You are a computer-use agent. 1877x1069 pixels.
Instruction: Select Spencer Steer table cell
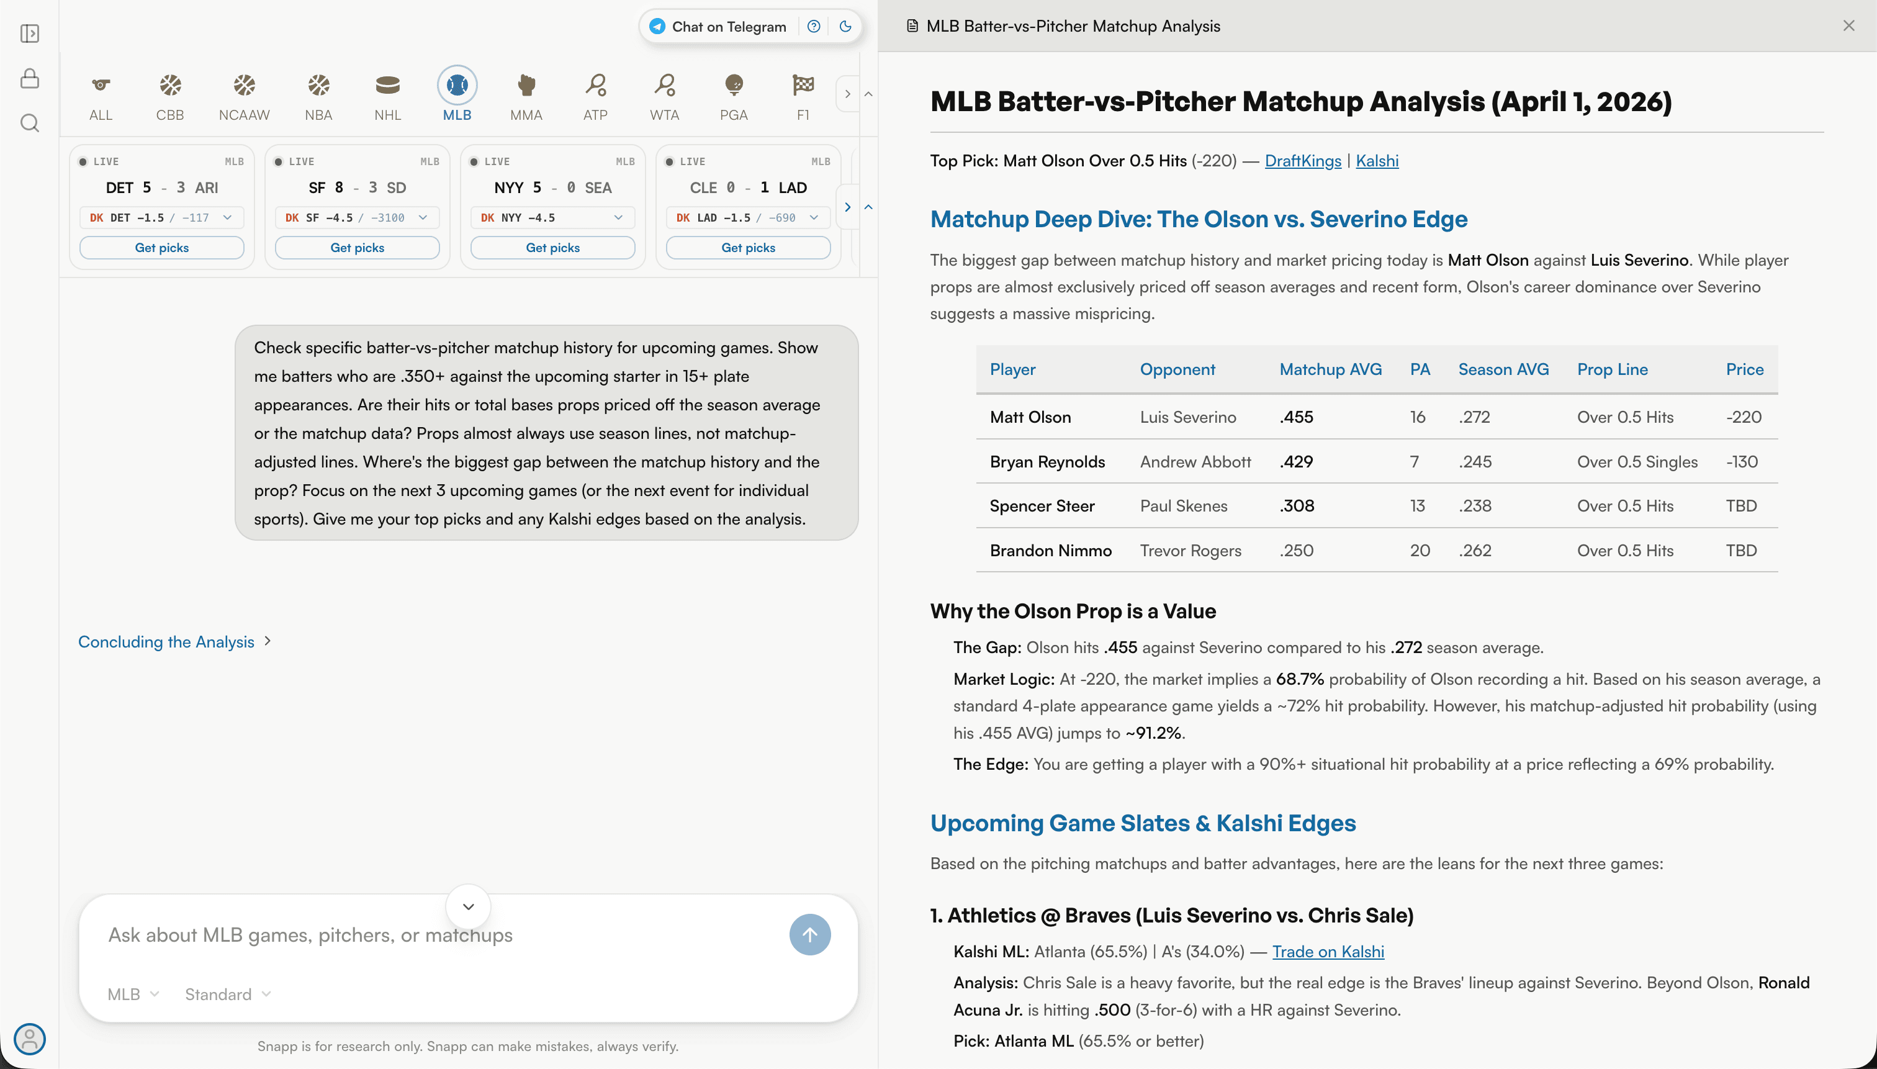tap(1042, 506)
